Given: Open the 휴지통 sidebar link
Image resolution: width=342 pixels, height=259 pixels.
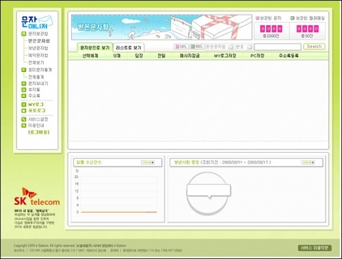Looking at the screenshot, I should coord(34,90).
